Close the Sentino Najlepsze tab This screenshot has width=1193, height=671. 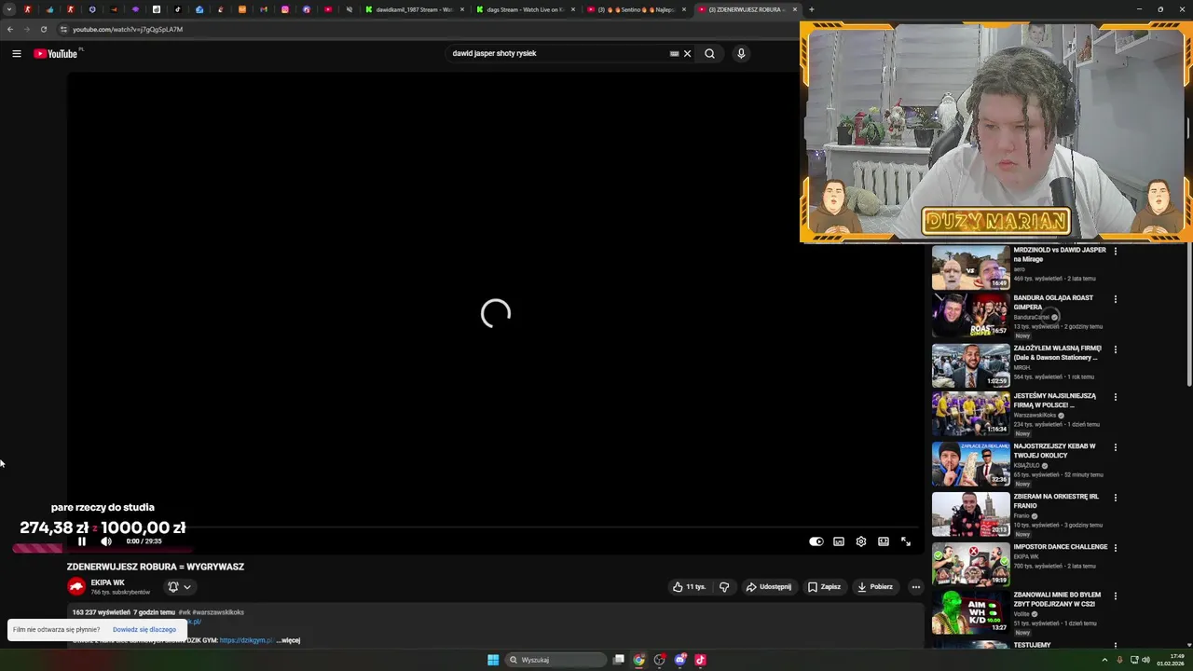point(684,9)
